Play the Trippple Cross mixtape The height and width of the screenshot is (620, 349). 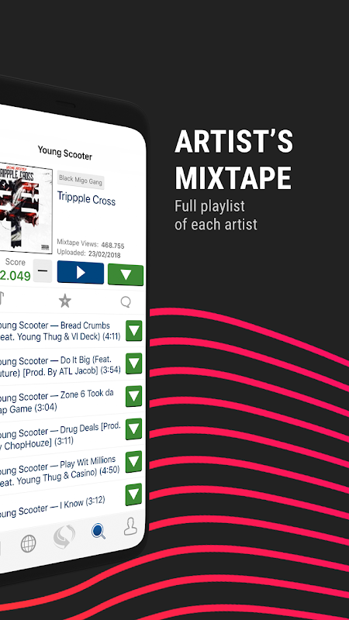(x=81, y=273)
